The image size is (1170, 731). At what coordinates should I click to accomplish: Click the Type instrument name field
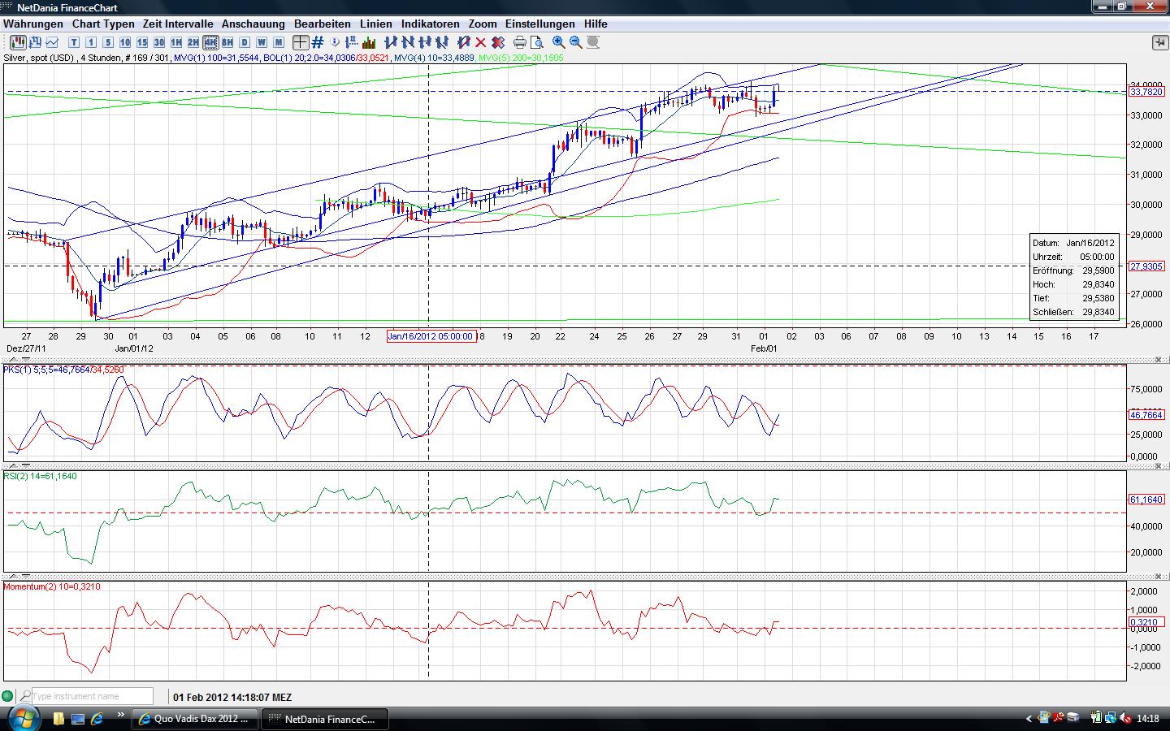(92, 696)
